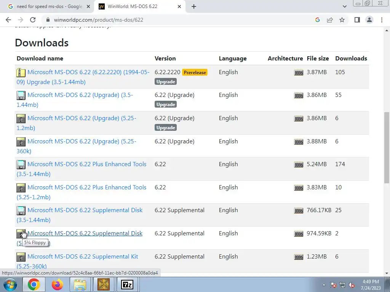Open the Windows Start menu
The image size is (390, 292).
pyautogui.click(x=10, y=284)
